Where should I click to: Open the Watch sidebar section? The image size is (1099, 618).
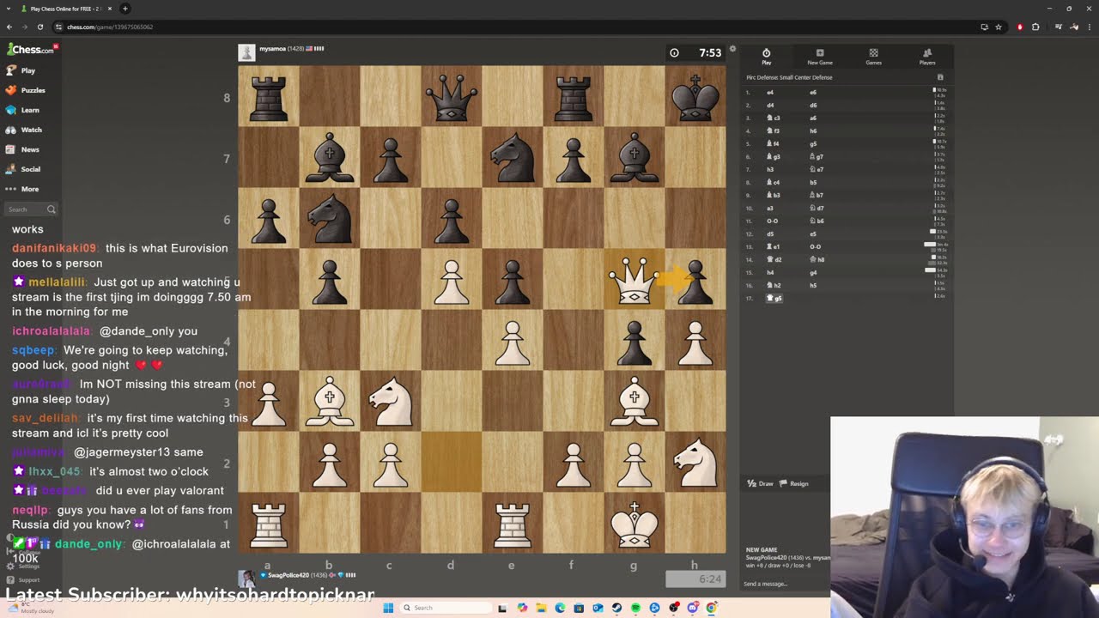(24, 130)
